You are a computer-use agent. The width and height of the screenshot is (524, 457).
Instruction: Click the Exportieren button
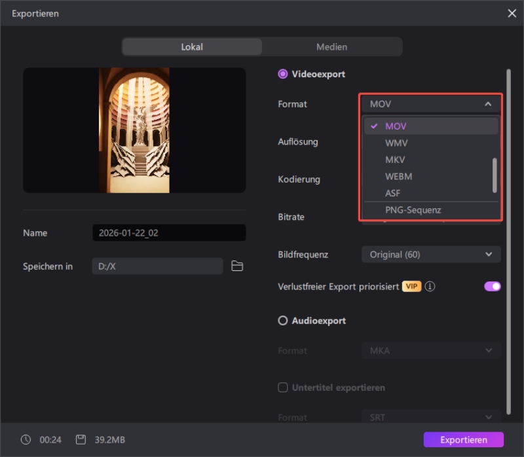coord(463,439)
